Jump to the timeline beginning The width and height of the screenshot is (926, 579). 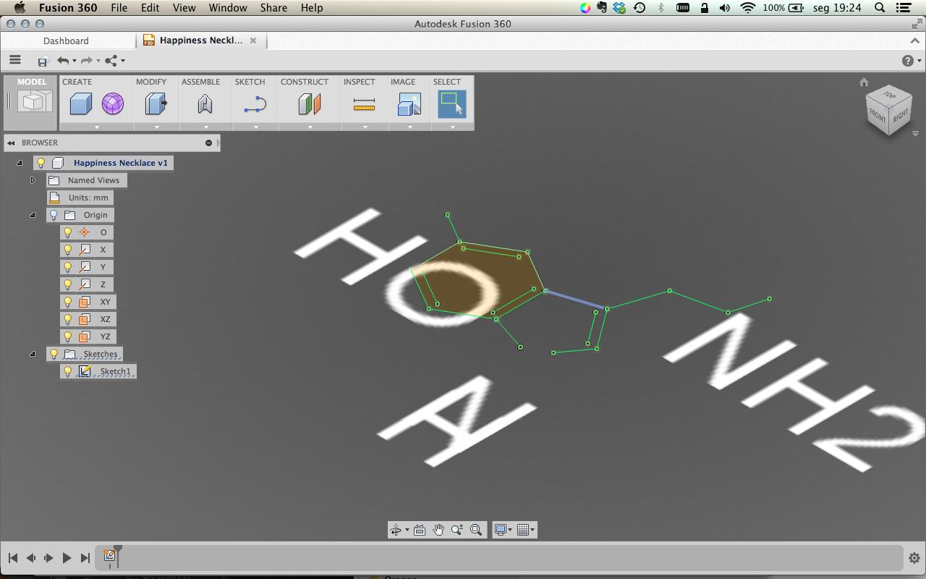point(13,558)
